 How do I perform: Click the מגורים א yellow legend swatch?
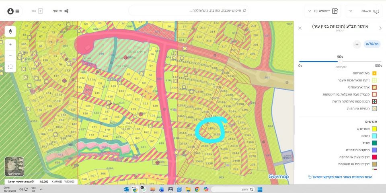[x=374, y=129]
